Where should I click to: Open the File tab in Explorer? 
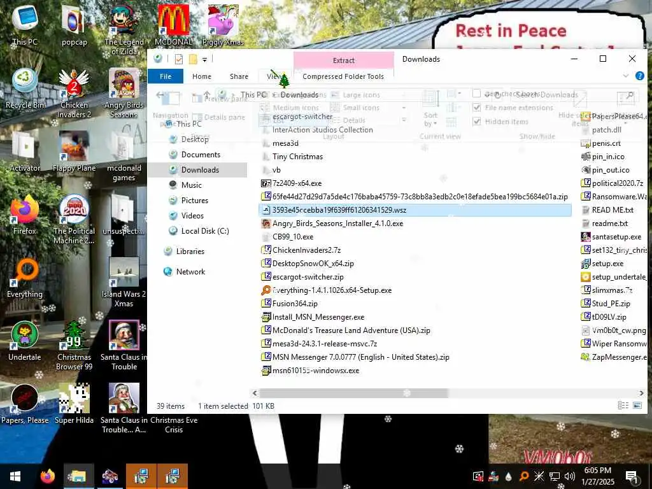(x=166, y=76)
